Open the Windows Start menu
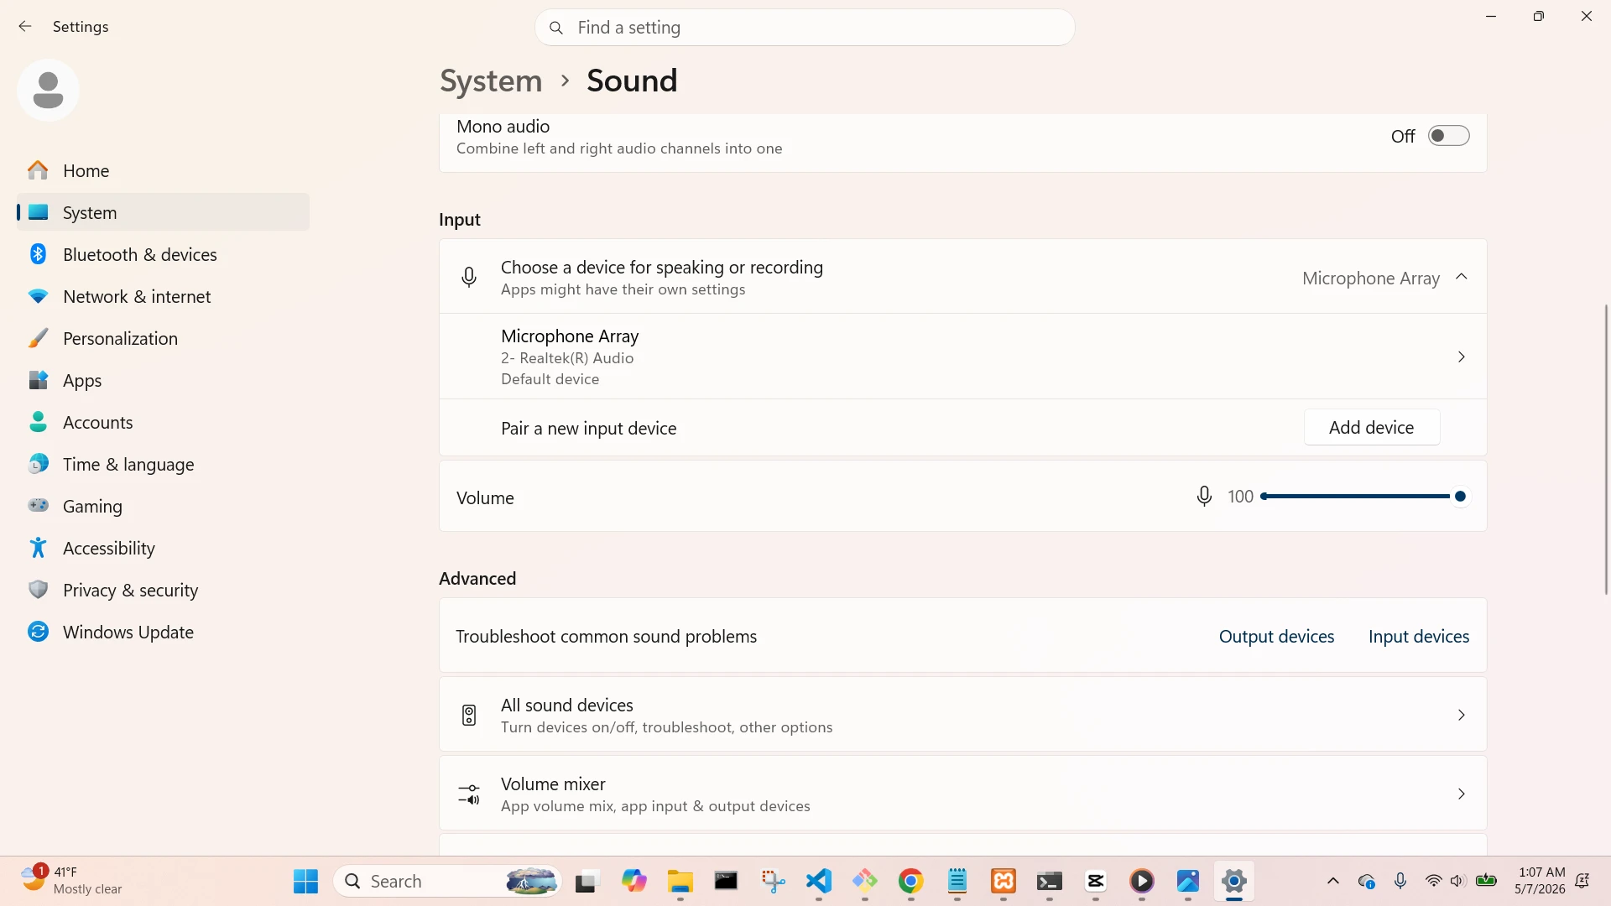Image resolution: width=1611 pixels, height=906 pixels. click(305, 881)
